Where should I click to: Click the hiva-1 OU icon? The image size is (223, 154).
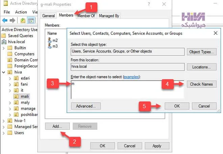[x=10, y=121]
